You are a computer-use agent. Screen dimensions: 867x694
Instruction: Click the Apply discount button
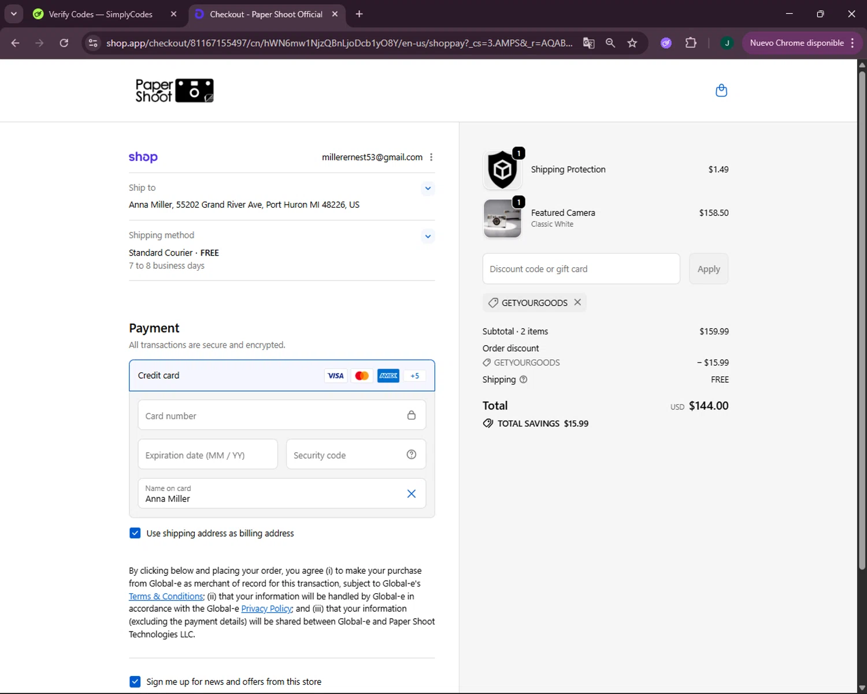click(709, 269)
